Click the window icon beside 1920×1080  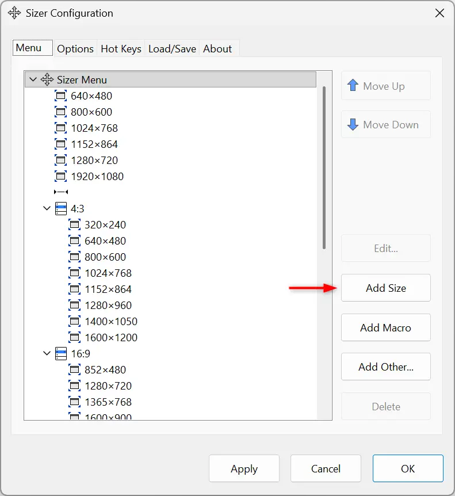click(x=61, y=176)
